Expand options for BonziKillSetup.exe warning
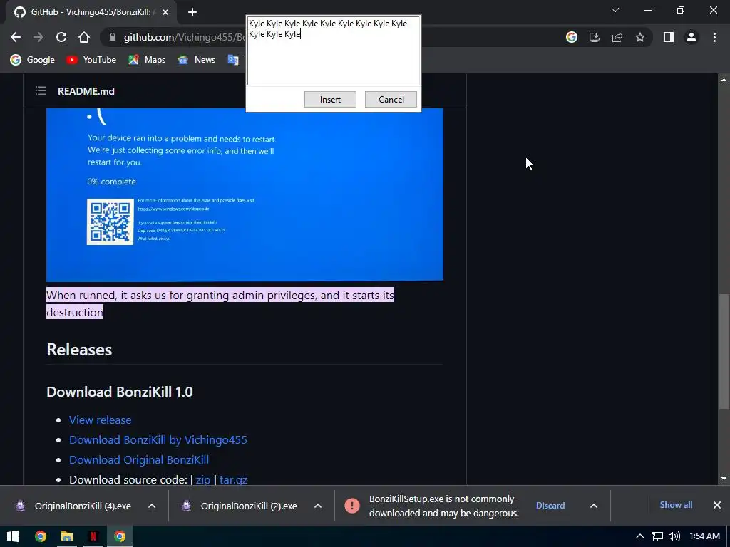 pos(594,506)
